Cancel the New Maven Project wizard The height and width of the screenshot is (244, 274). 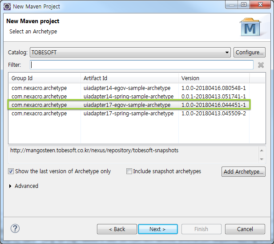pos(245,229)
